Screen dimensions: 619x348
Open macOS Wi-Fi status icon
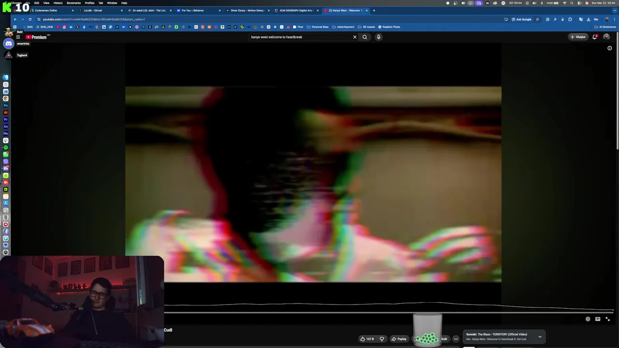[564, 3]
